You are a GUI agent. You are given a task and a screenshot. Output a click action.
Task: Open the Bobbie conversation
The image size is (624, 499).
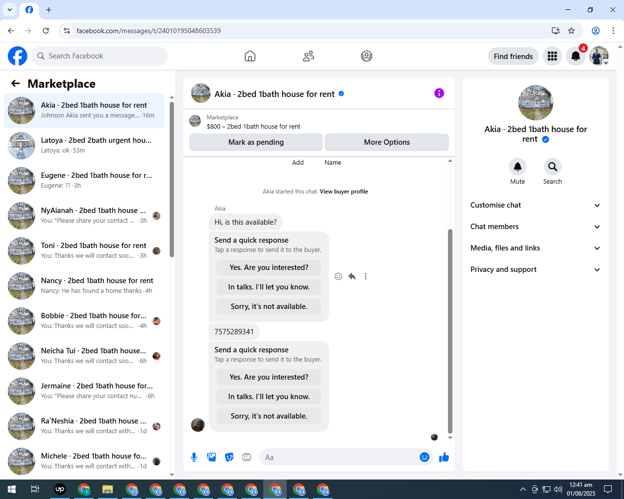(x=84, y=321)
